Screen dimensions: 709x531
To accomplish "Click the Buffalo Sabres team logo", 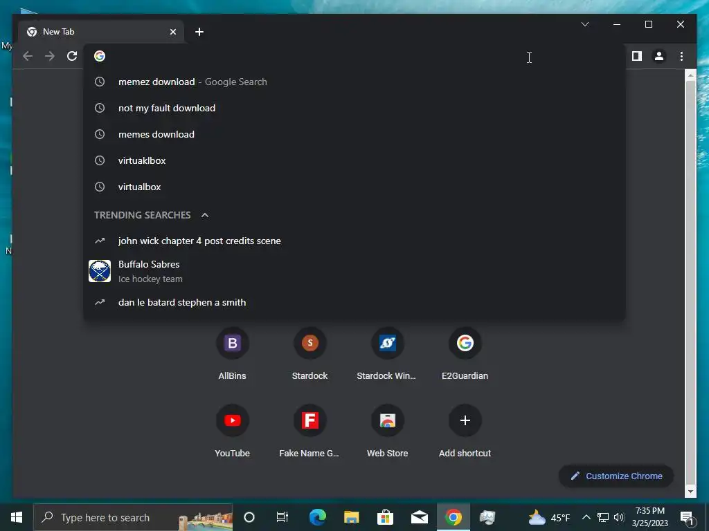I will click(x=100, y=271).
